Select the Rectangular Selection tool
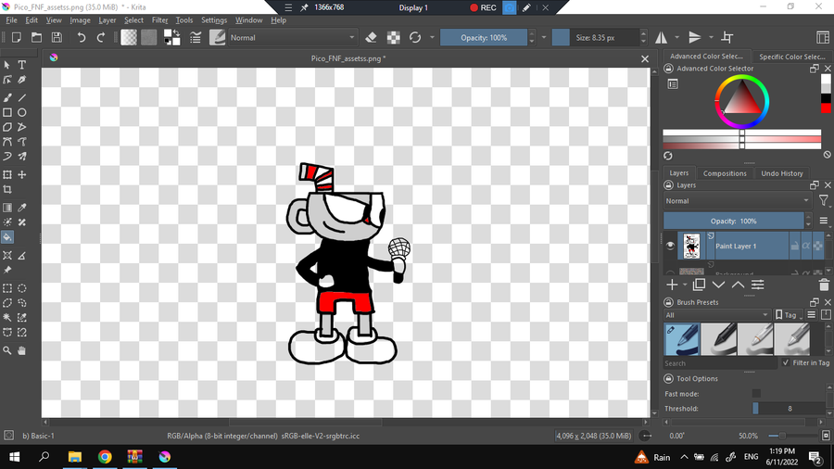This screenshot has width=834, height=469. [x=7, y=288]
